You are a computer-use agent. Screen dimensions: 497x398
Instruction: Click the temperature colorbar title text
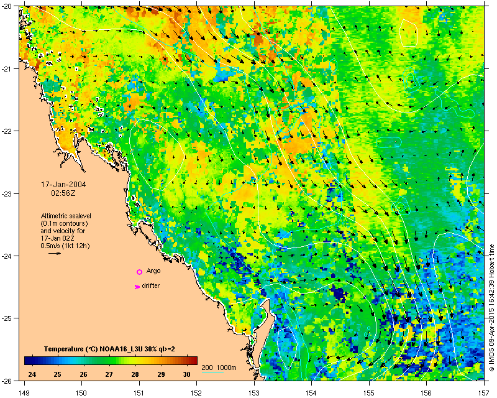point(110,349)
